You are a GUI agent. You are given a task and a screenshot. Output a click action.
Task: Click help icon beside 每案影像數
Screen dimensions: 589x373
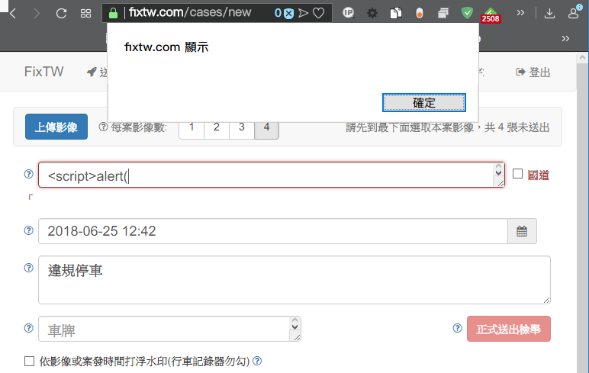click(103, 127)
